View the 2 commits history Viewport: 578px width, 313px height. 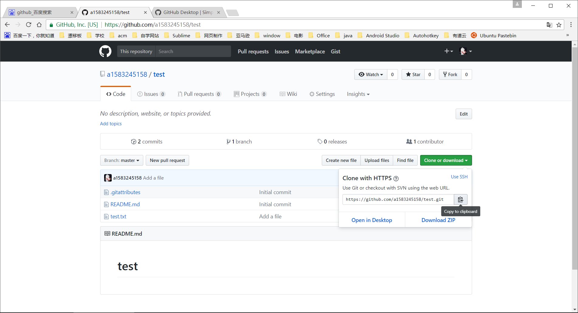pos(147,142)
